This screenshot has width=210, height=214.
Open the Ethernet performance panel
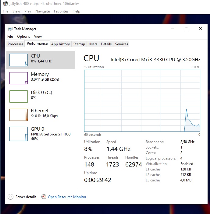(41, 113)
